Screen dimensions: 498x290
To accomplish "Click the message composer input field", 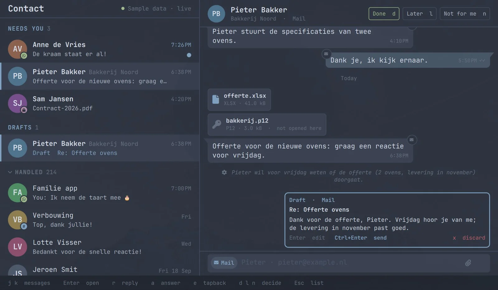I will tap(349, 263).
